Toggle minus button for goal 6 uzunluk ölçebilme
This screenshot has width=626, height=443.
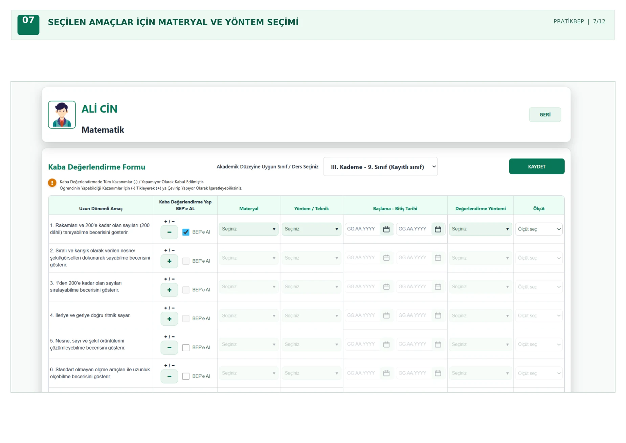point(169,376)
